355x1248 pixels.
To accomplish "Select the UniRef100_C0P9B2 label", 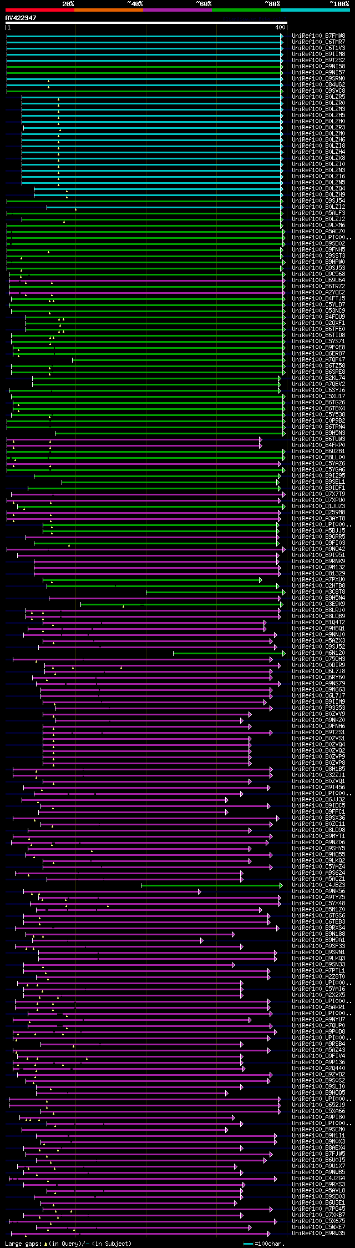I will (x=318, y=420).
